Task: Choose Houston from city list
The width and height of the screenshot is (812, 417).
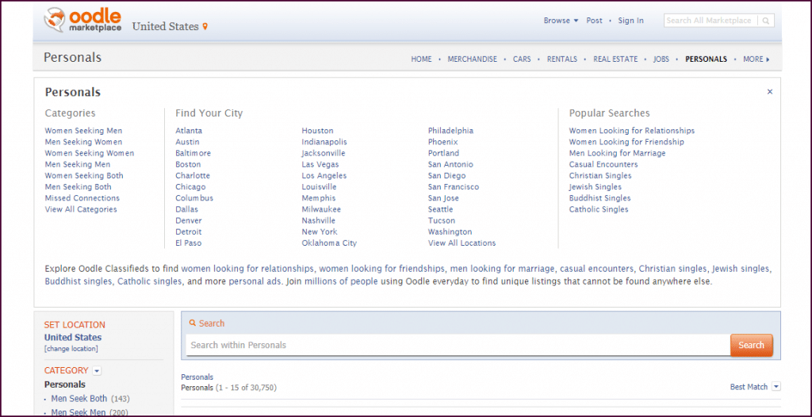Action: click(317, 131)
